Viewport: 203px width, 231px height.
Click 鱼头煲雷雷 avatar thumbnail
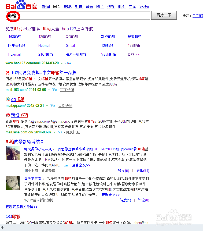[13, 183]
